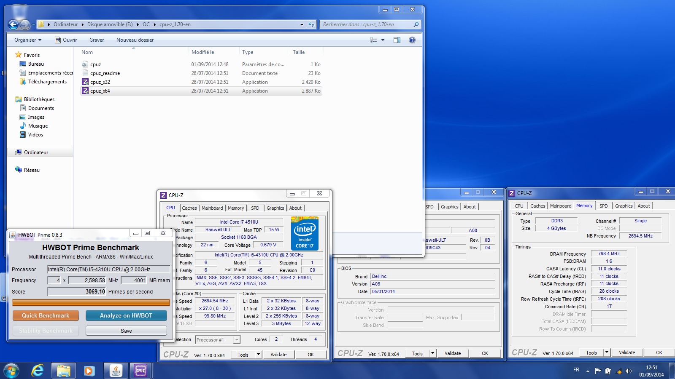Open Documents library in sidebar
The height and width of the screenshot is (379, 675).
(x=41, y=108)
